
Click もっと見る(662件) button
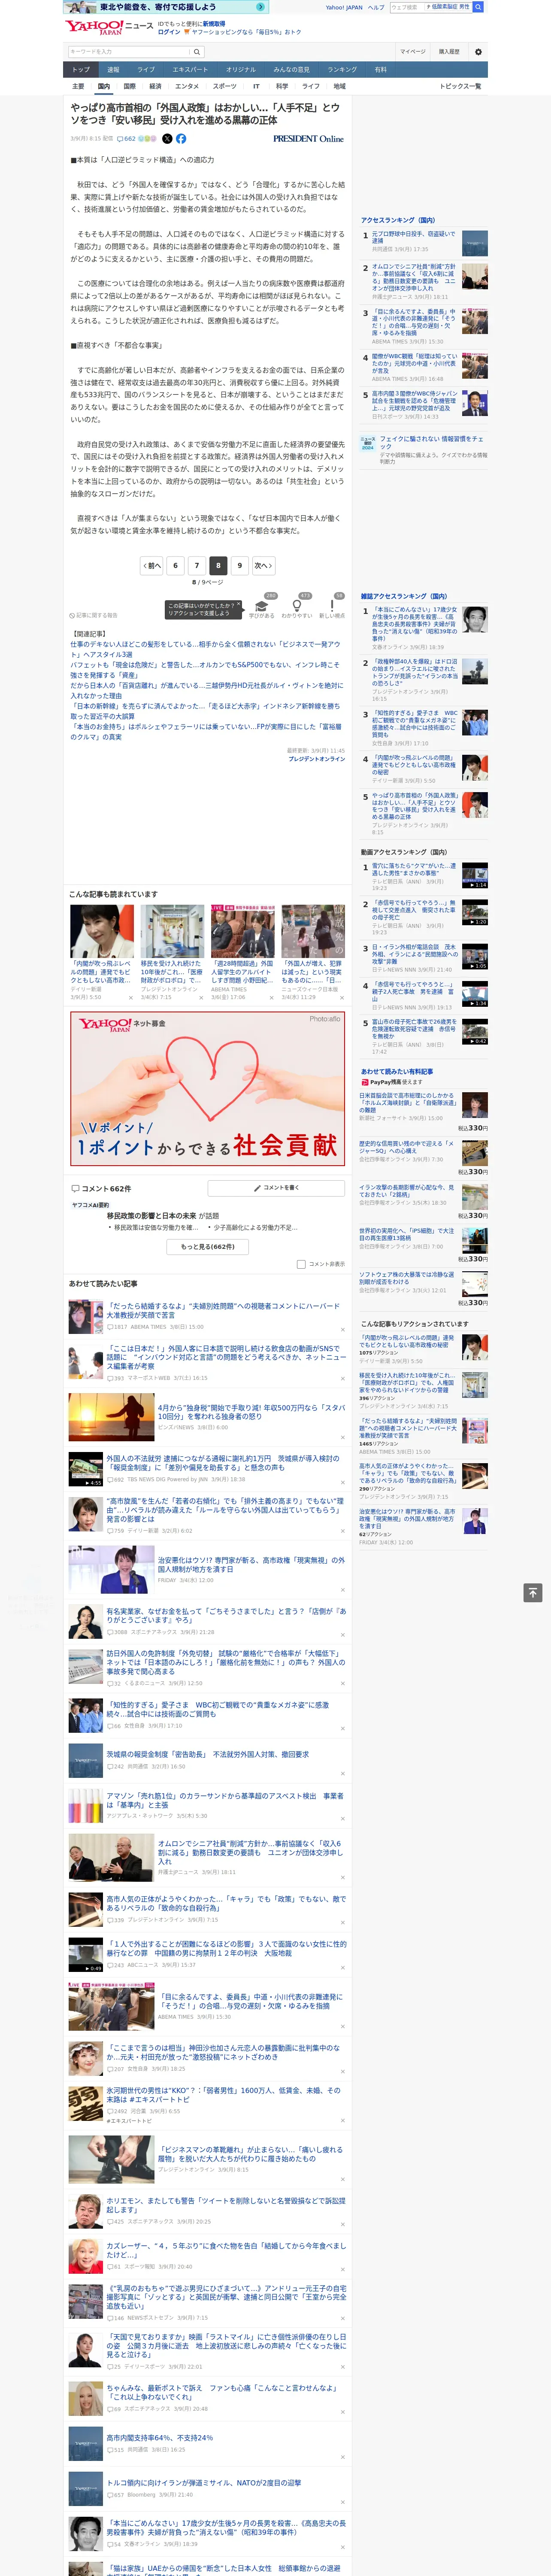[x=208, y=1247]
